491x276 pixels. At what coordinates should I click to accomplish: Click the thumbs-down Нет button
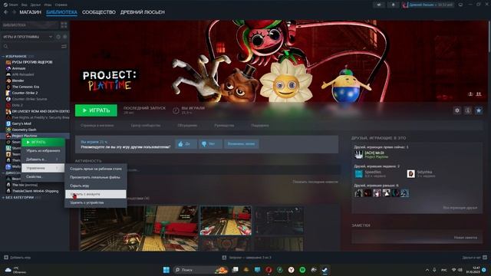point(210,144)
